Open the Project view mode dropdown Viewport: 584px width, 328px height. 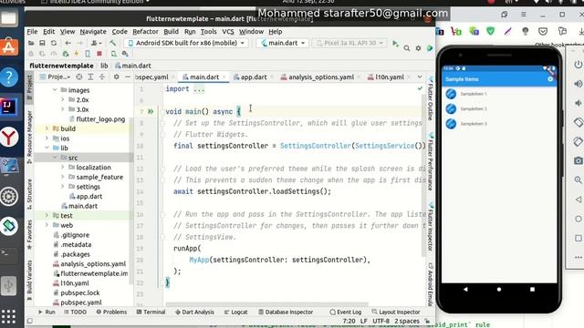(x=56, y=77)
